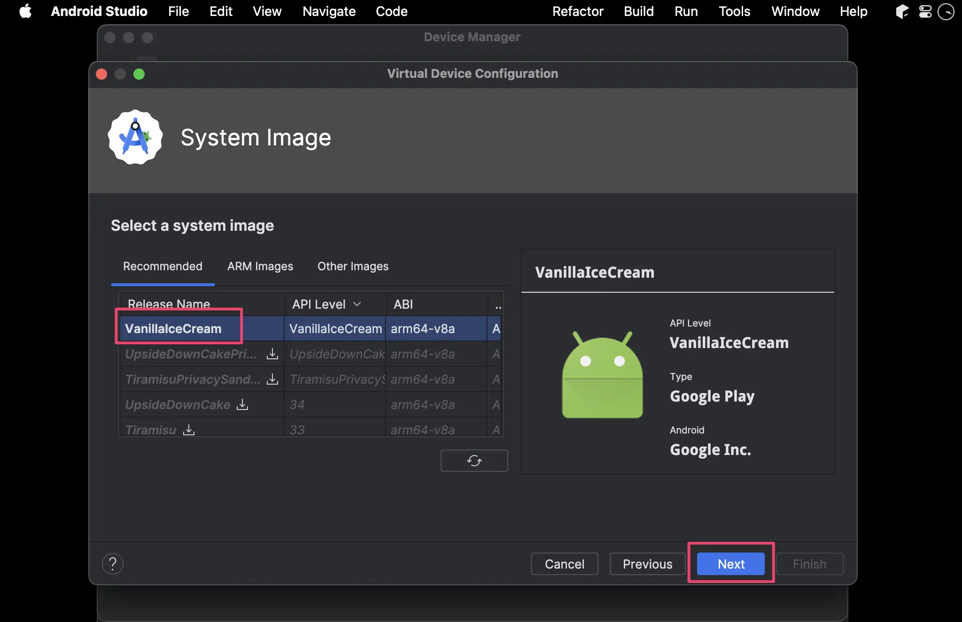Open the View menu
This screenshot has width=962, height=622.
pos(267,11)
